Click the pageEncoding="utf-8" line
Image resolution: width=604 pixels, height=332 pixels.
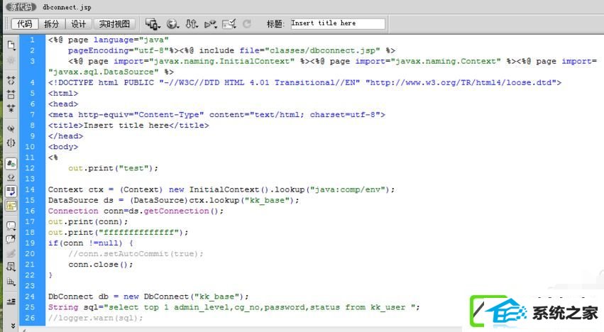(231, 50)
